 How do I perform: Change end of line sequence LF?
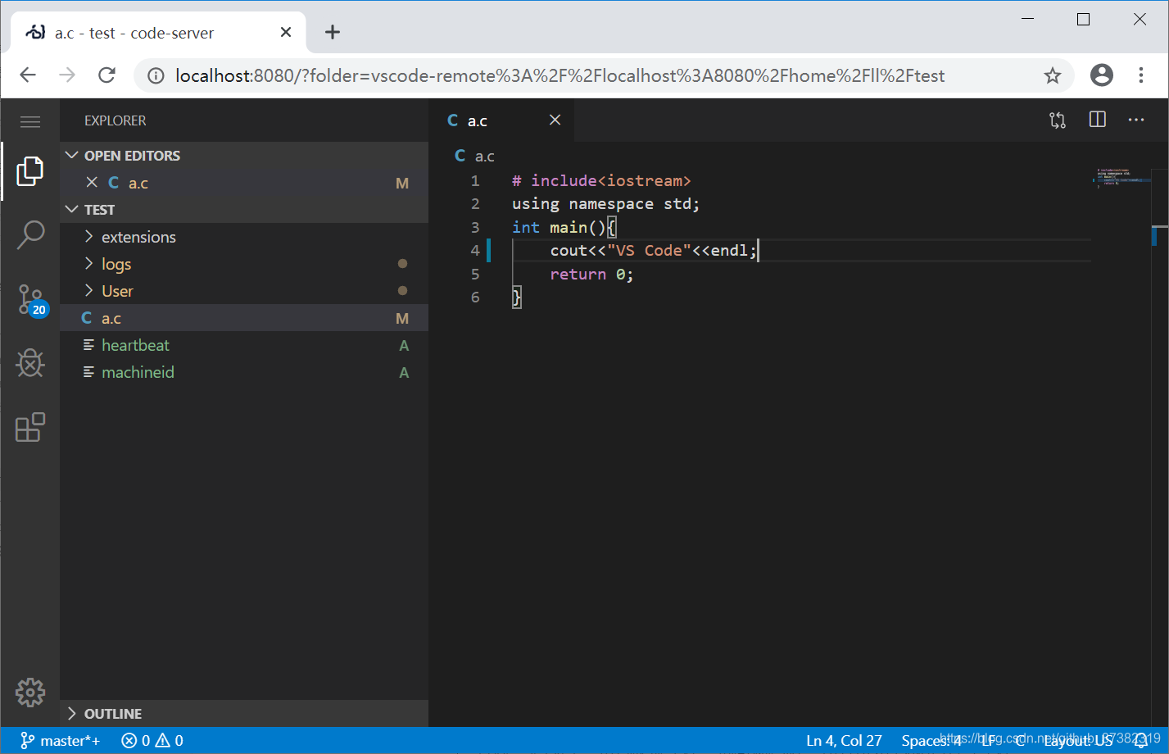coord(990,741)
